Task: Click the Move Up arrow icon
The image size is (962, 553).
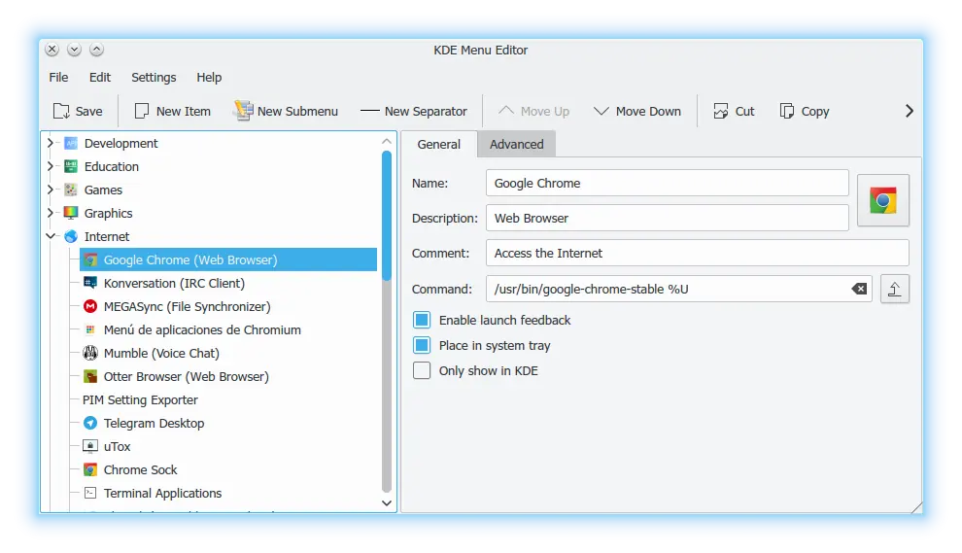Action: (x=506, y=111)
